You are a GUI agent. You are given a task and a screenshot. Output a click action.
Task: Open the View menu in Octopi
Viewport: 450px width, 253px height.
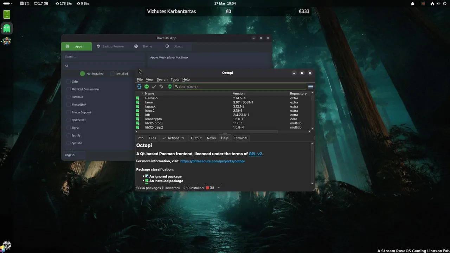[150, 79]
